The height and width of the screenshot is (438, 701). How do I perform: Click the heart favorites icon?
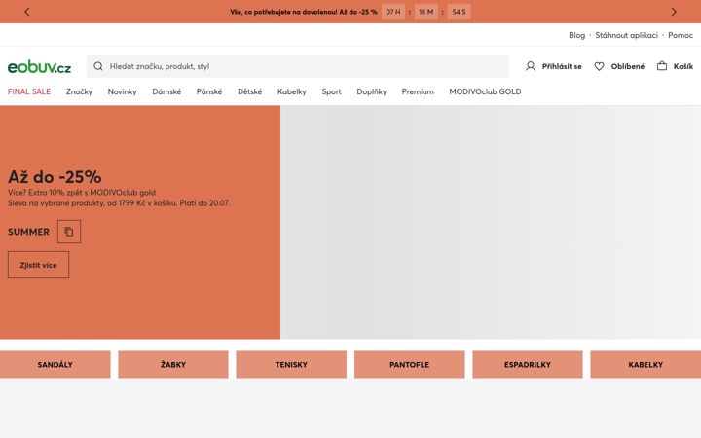(599, 66)
